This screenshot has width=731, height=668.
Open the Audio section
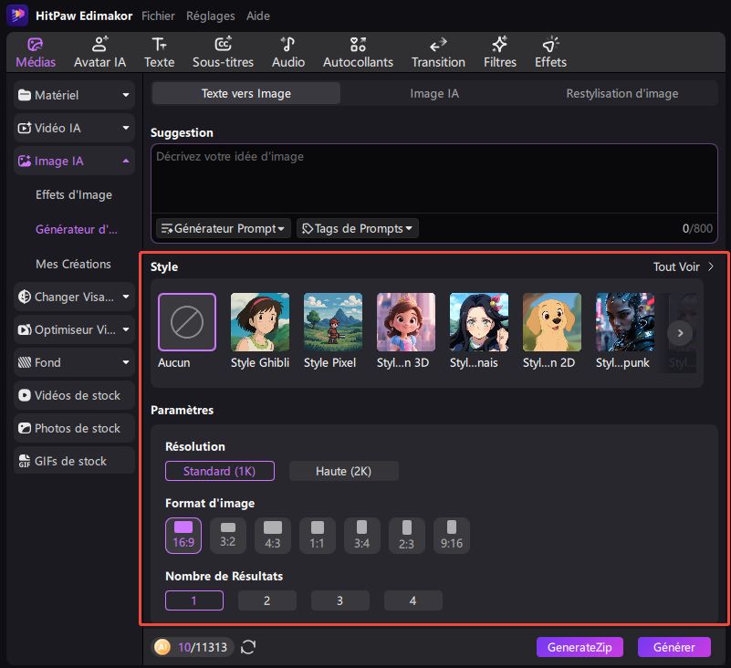coord(288,52)
